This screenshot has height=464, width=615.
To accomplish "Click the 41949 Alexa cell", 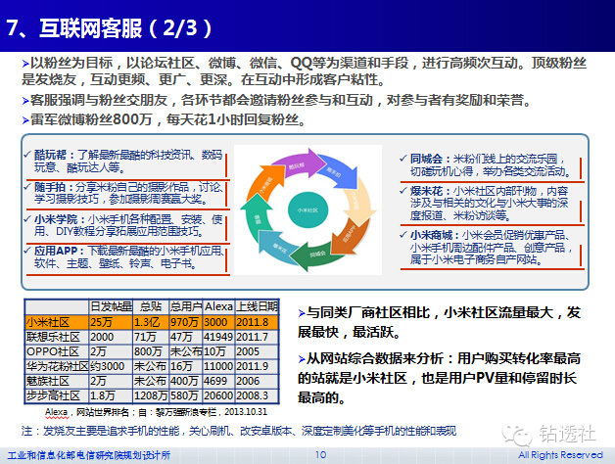I will 218,337.
